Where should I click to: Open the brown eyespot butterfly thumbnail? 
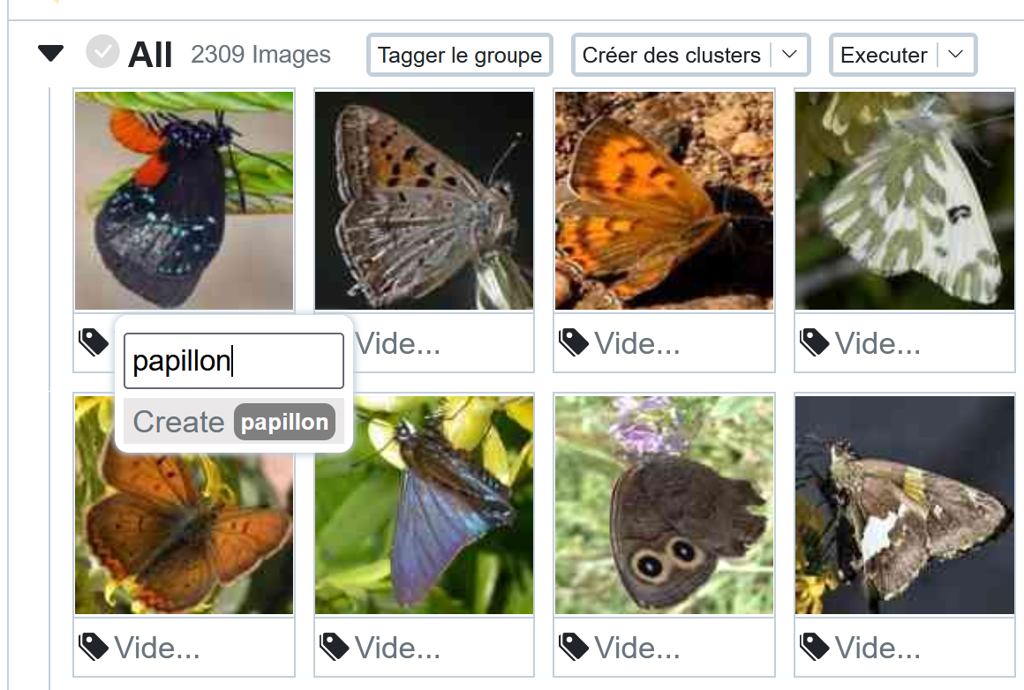[x=664, y=505]
